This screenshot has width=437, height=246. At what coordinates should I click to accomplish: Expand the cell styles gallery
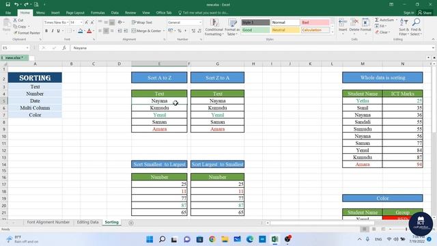pyautogui.click(x=333, y=32)
